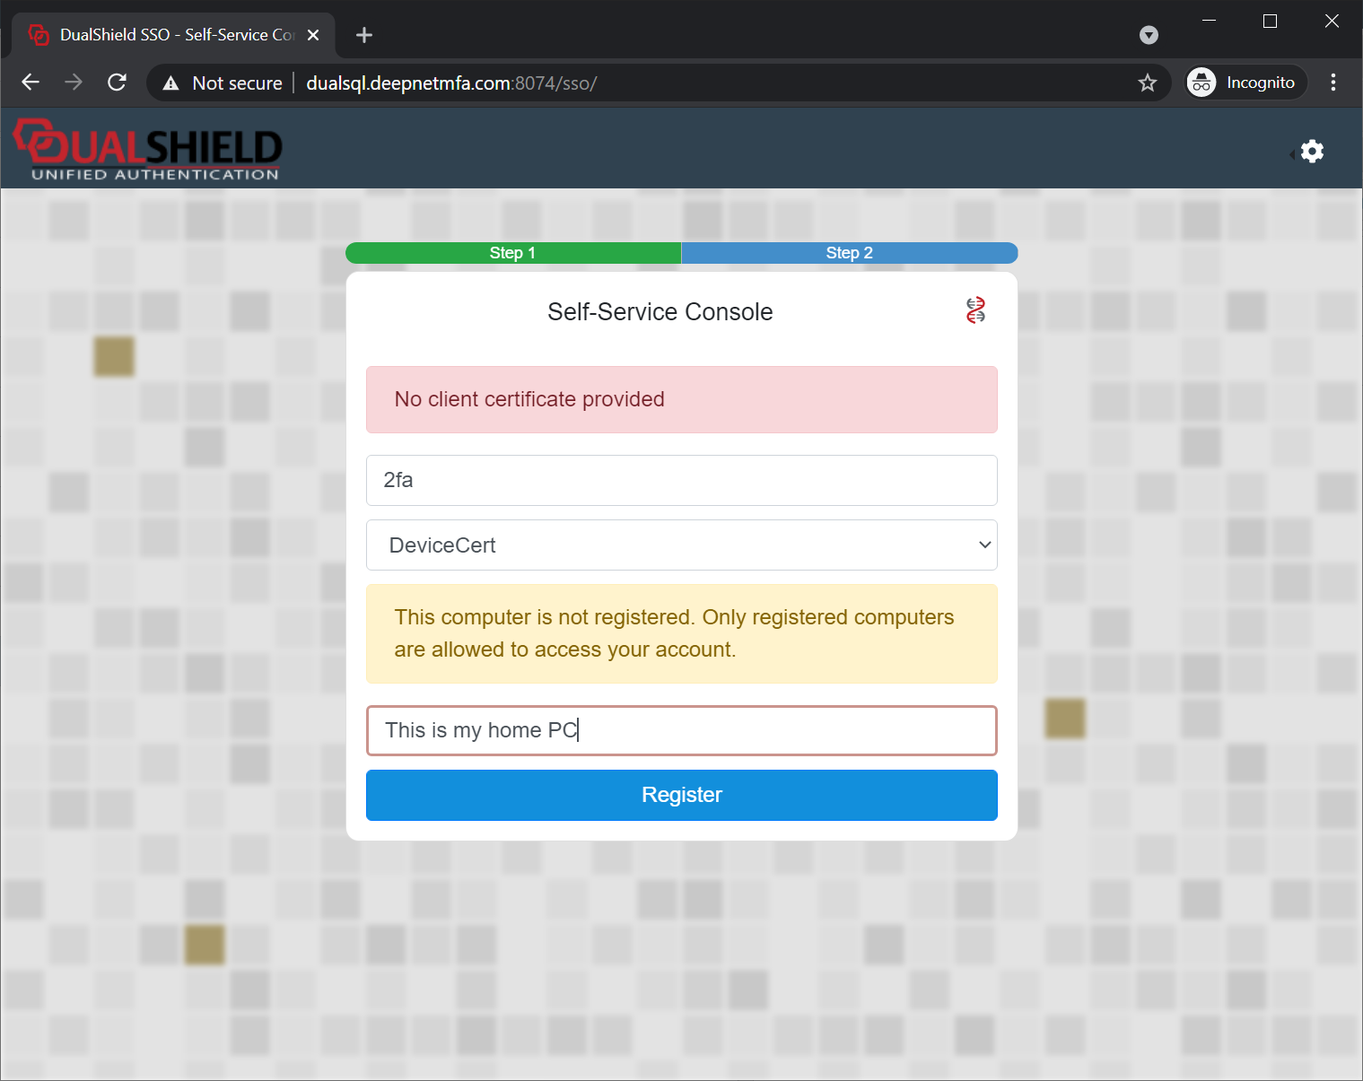Go back to the previous page
The width and height of the screenshot is (1363, 1081).
(x=31, y=83)
